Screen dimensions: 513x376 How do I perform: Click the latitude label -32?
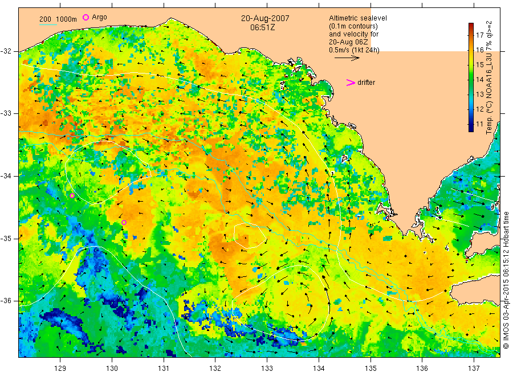coord(6,51)
